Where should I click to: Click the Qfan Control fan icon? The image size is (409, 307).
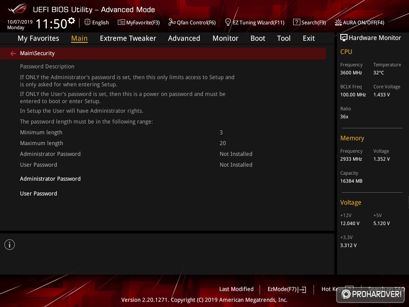172,22
